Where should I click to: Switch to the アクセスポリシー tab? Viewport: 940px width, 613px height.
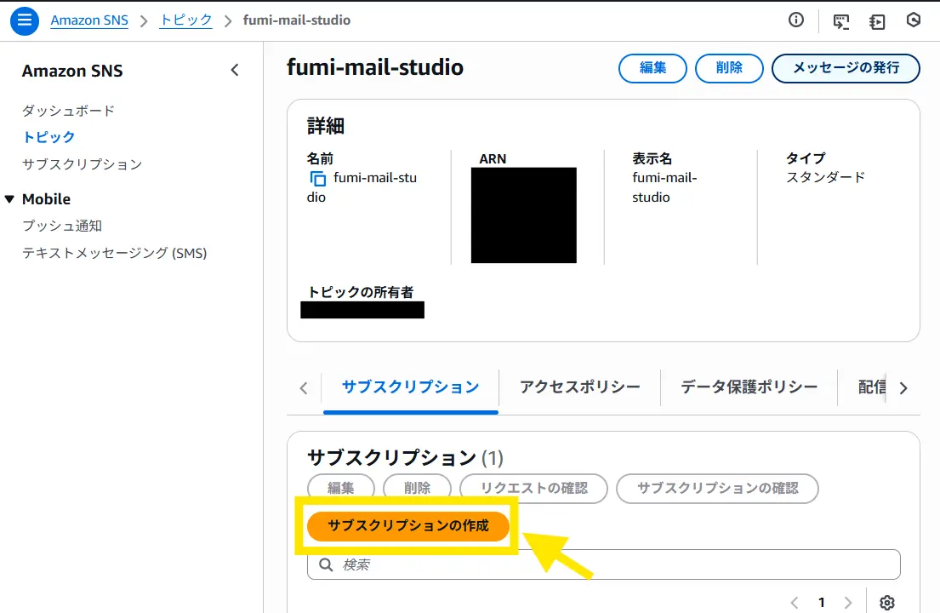579,387
